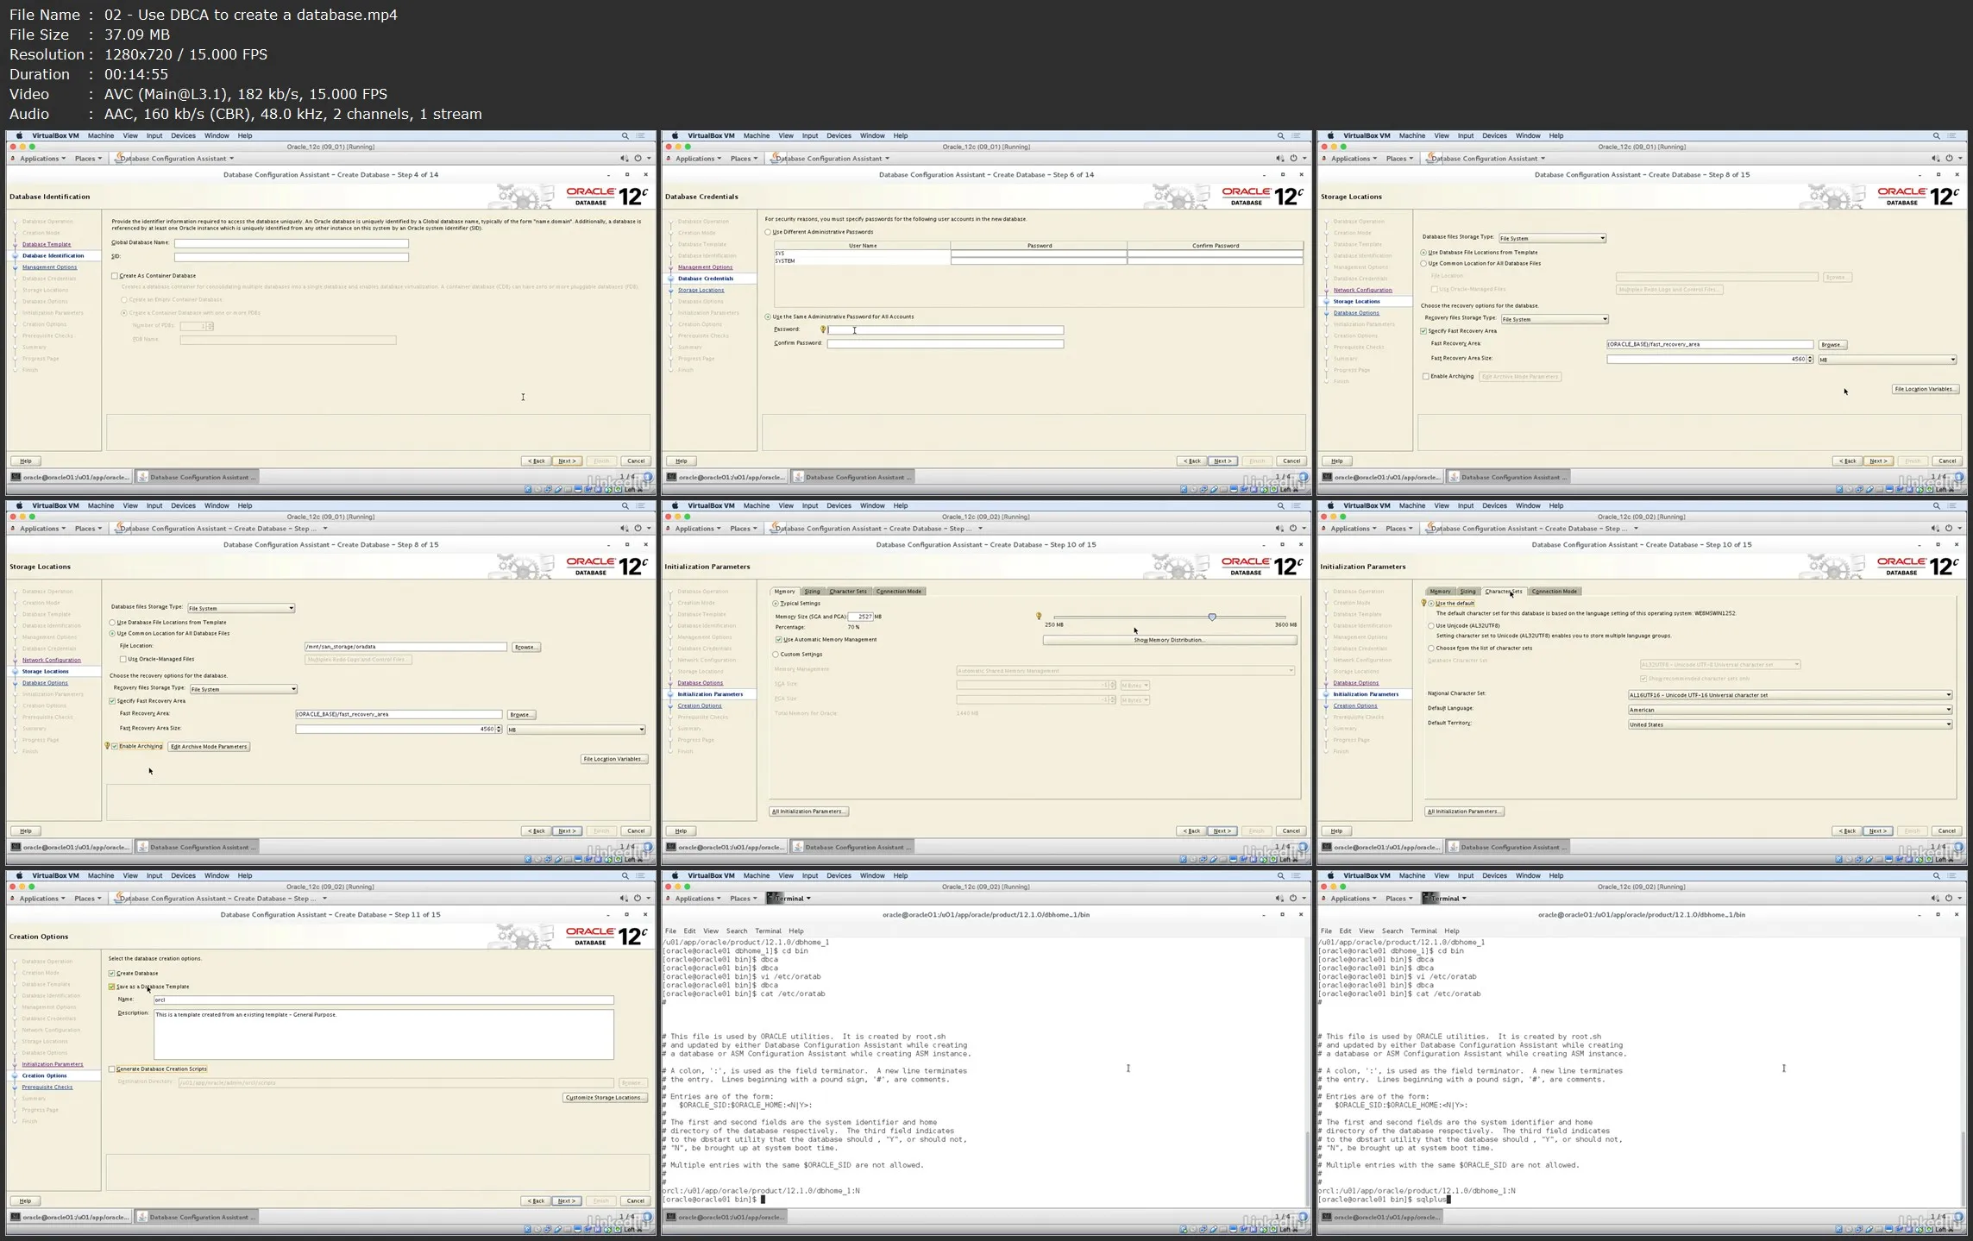The width and height of the screenshot is (1973, 1241).
Task: Select Use Different Administrative Passwords radio
Action: 768,232
